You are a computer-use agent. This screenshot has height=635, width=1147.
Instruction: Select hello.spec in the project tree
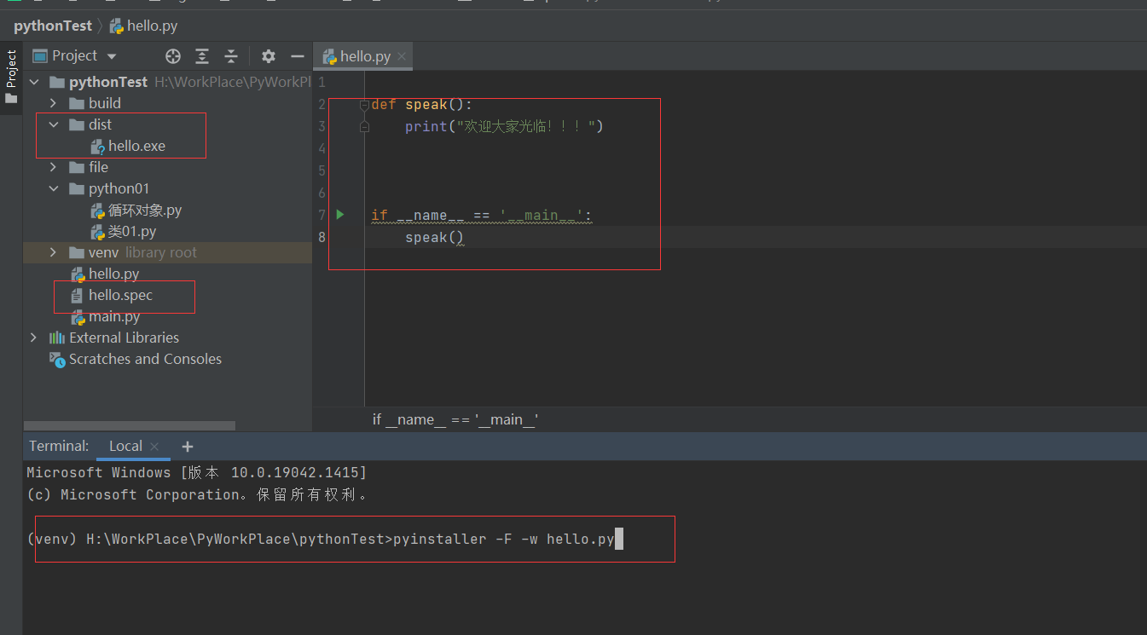tap(119, 295)
